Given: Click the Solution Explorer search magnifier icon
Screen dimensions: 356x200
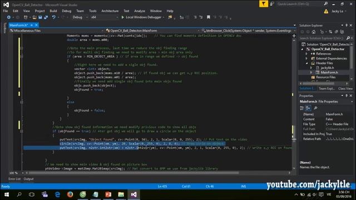Looking at the screenshot, I should (x=348, y=38).
